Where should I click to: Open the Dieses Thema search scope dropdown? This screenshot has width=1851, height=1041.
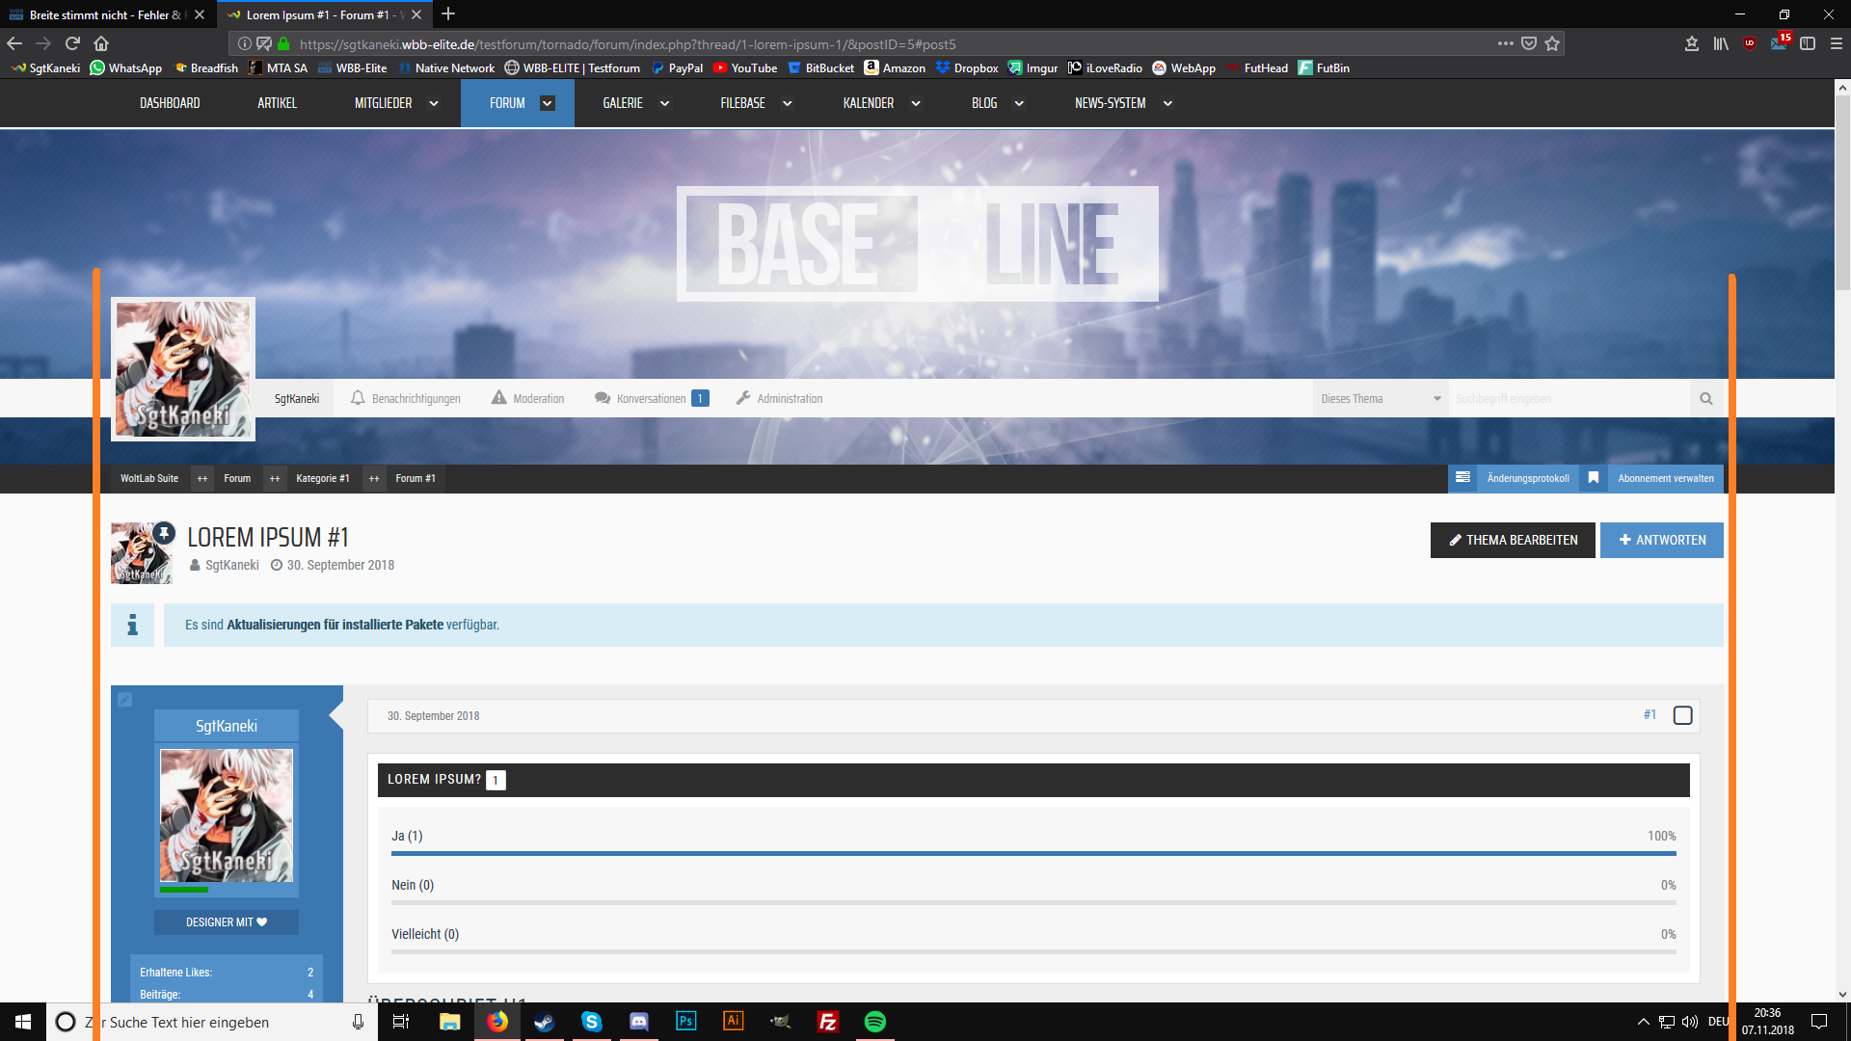(x=1380, y=398)
